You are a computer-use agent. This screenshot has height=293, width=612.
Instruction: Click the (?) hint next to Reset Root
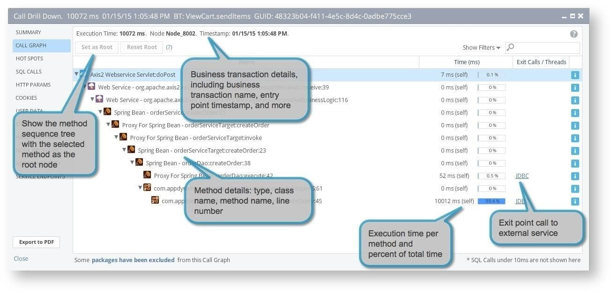tap(169, 47)
